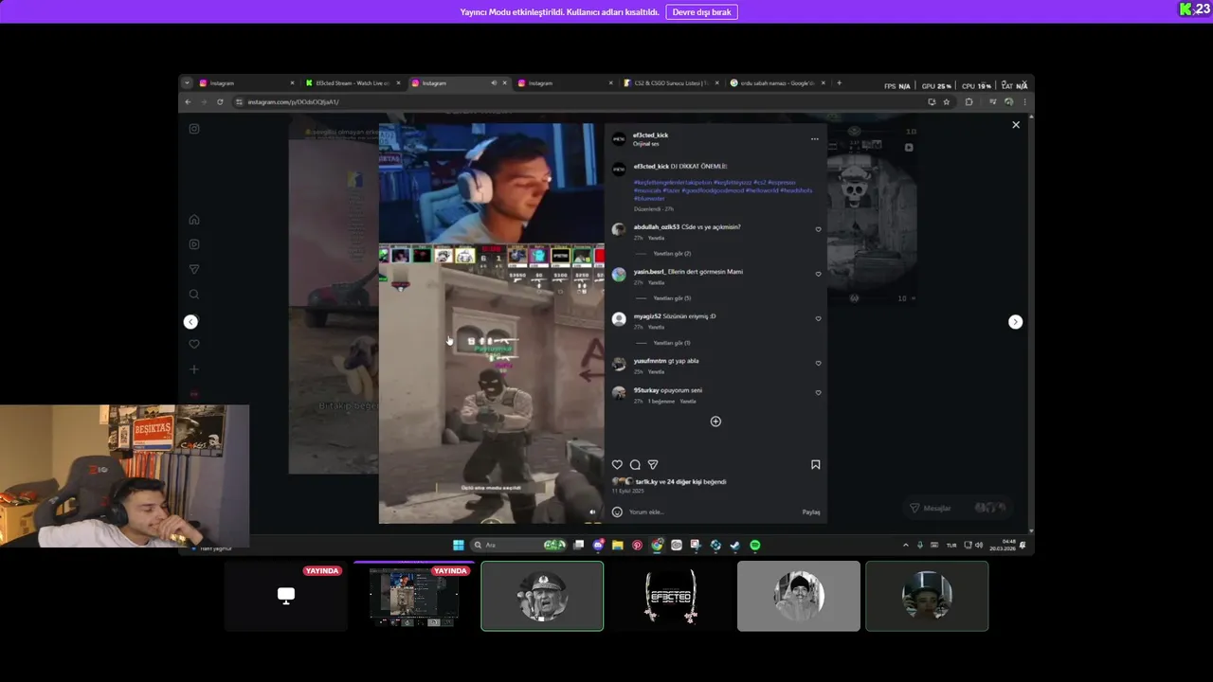
Task: Reply to 95turkay's comment via Yanıtla
Action: [x=688, y=402]
